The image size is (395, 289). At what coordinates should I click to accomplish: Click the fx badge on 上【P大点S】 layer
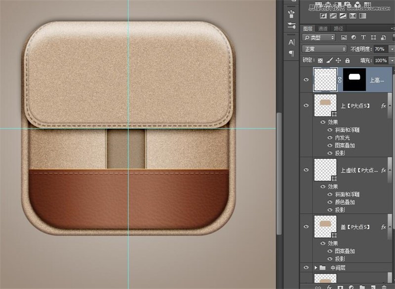[384, 106]
